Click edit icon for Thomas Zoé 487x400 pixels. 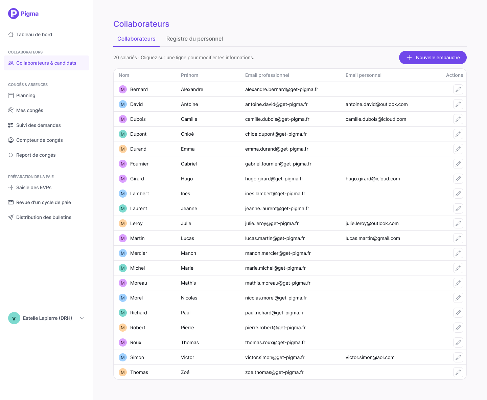(458, 372)
